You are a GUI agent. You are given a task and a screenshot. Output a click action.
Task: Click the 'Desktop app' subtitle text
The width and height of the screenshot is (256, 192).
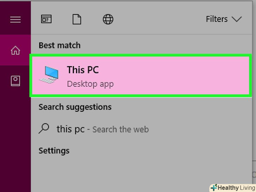90,84
